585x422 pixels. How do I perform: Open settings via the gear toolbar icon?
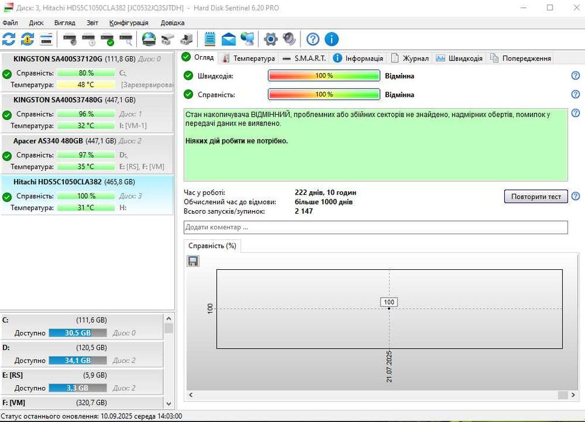click(x=271, y=39)
